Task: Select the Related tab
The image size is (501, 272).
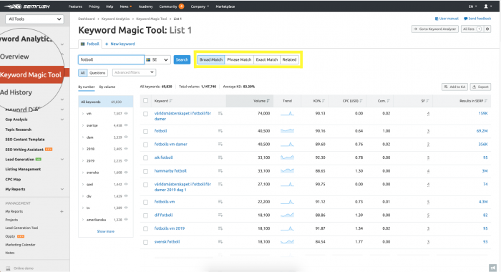Action: coord(289,60)
